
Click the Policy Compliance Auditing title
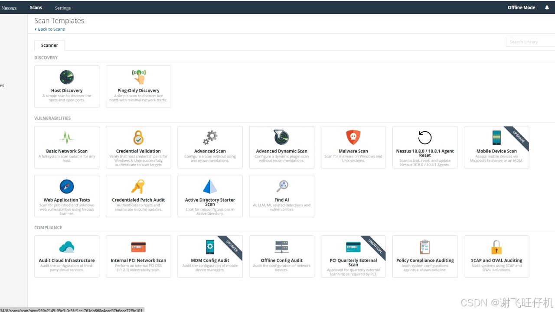coord(425,260)
